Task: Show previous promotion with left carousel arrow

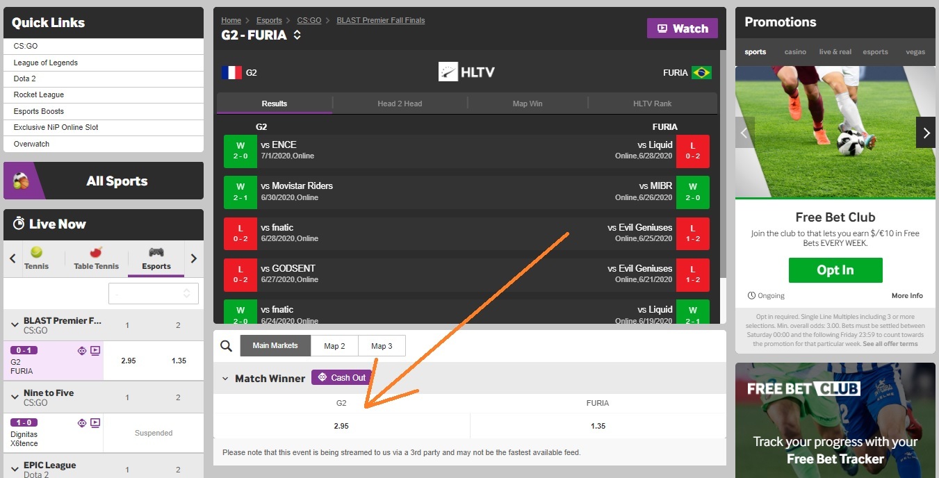Action: pos(745,132)
